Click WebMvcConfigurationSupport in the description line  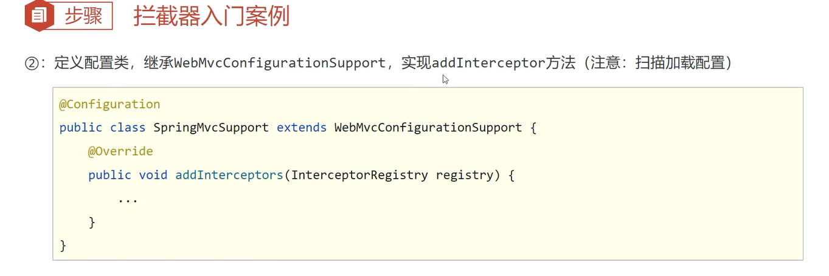click(280, 63)
